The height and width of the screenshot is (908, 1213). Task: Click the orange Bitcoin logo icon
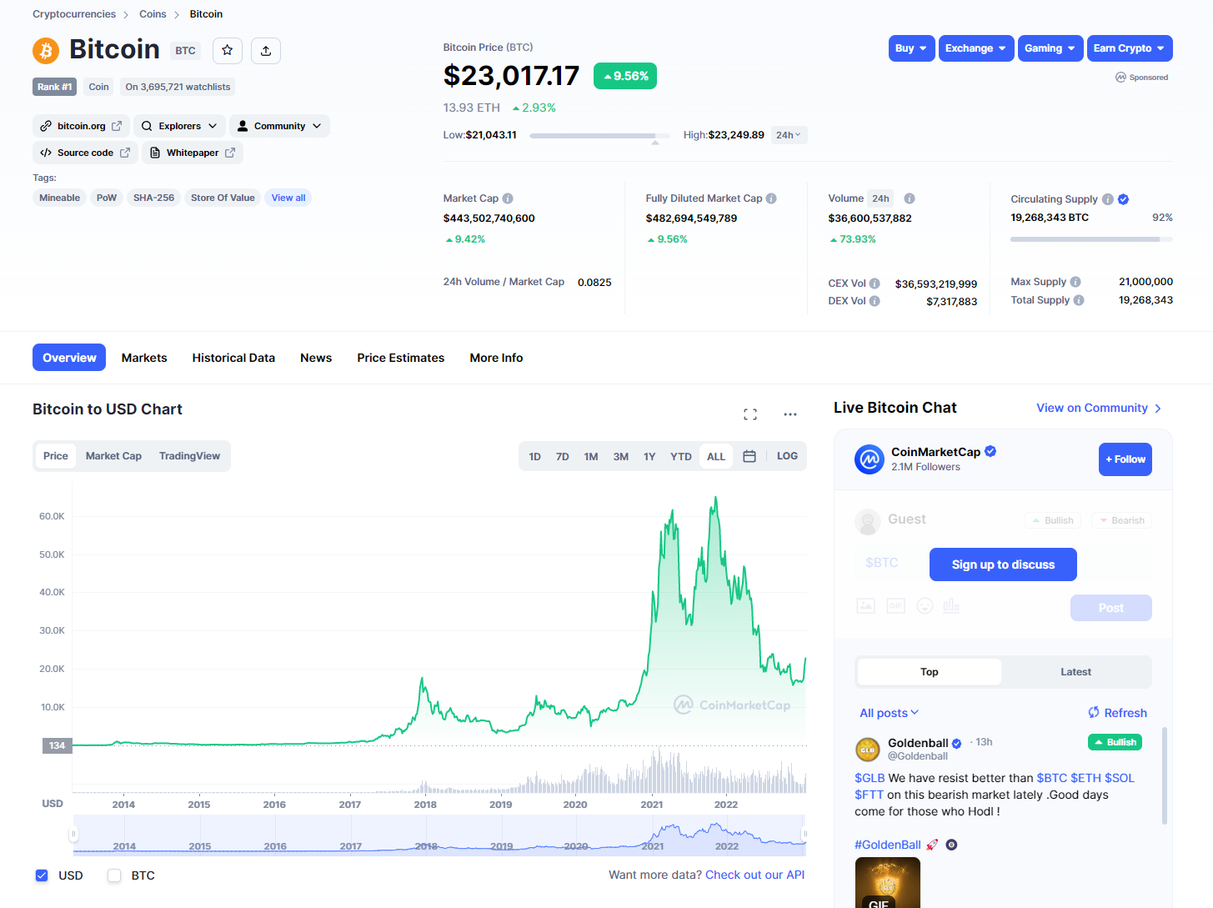point(46,51)
